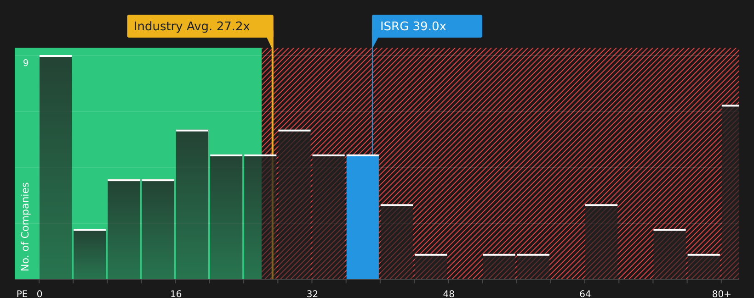Click the No. of Companies axis title

[x=25, y=226]
